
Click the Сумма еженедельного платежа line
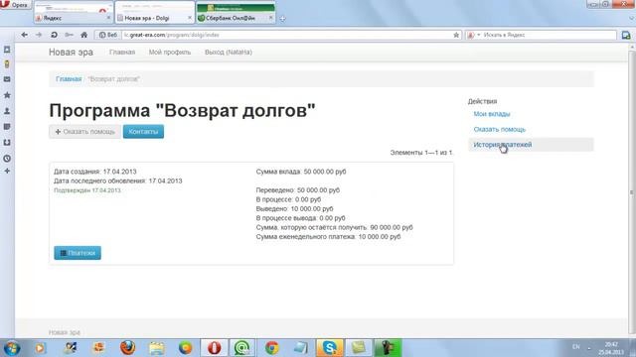coord(328,237)
